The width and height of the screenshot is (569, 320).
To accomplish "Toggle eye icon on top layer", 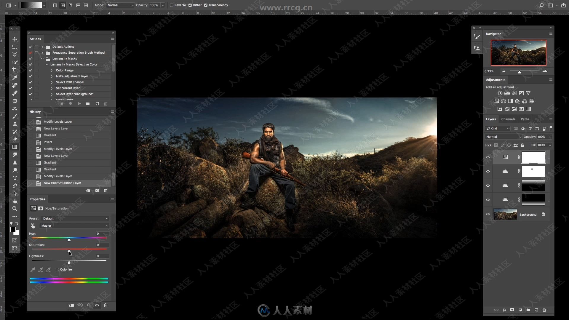I will 487,157.
